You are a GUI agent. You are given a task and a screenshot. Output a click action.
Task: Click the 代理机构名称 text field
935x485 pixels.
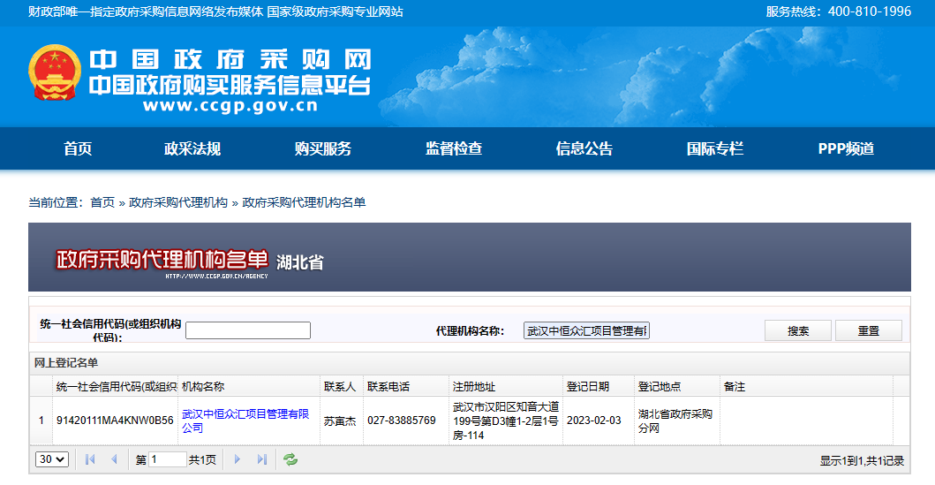coord(586,330)
